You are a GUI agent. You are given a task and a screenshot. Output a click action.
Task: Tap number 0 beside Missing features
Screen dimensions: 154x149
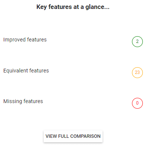pyautogui.click(x=137, y=103)
